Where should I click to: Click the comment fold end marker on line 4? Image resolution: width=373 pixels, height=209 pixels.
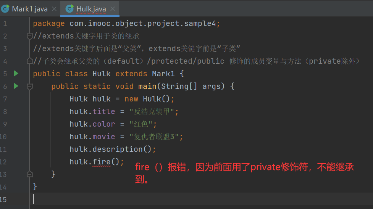click(29, 61)
